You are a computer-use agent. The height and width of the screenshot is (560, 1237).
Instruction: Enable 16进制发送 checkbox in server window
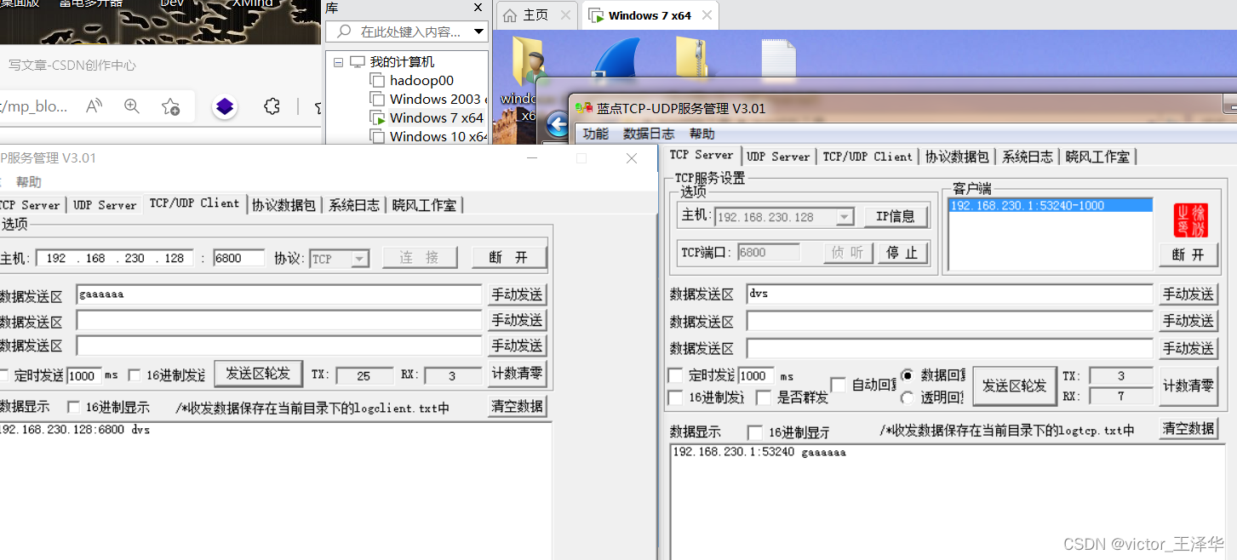click(x=675, y=397)
